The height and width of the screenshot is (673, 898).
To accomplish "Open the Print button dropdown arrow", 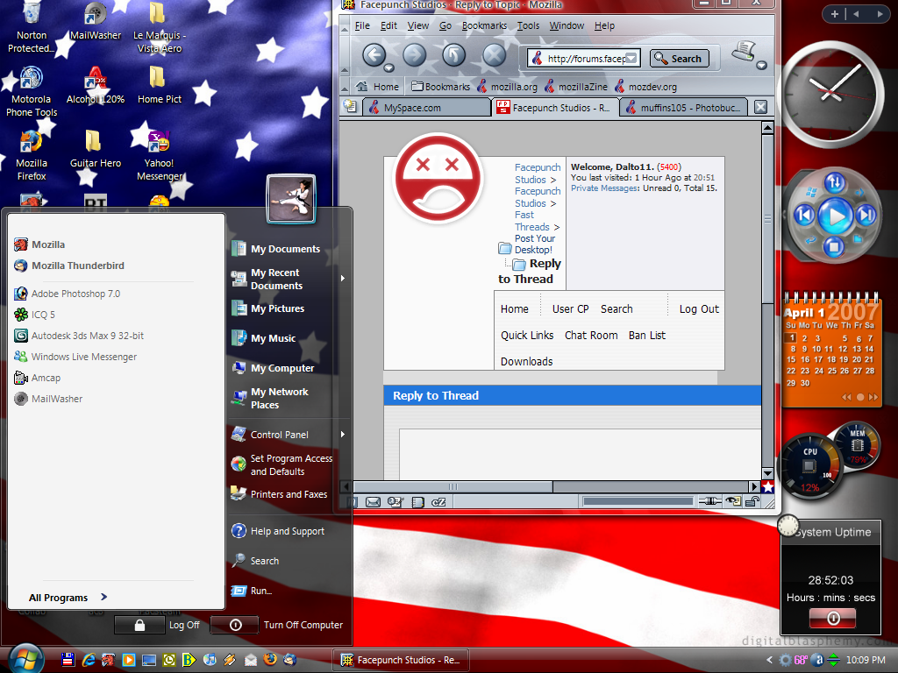I will 761,65.
